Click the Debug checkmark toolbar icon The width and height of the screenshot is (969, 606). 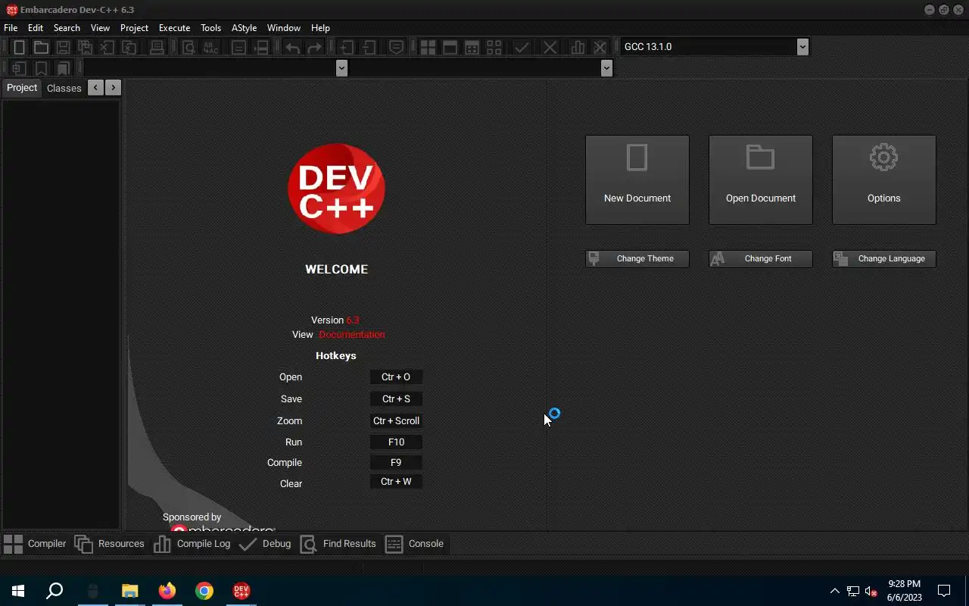pyautogui.click(x=522, y=47)
